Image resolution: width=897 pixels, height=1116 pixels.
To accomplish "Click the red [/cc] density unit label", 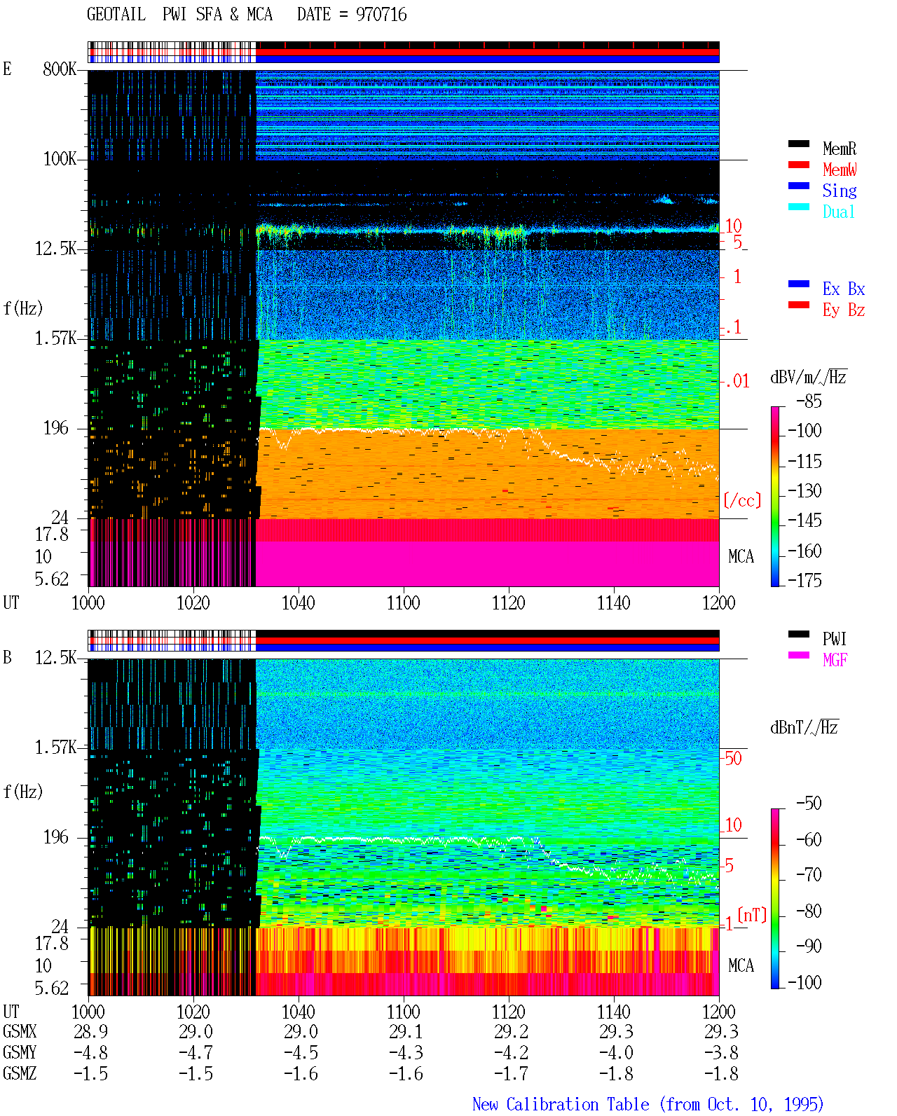I will point(742,500).
